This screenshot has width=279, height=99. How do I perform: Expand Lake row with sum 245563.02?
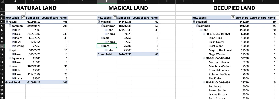coord(14,34)
